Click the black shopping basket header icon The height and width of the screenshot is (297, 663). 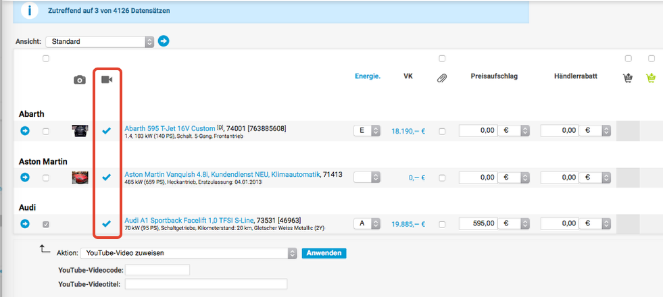[x=628, y=78]
